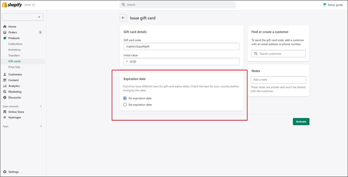
Task: Click the Find or create a customer heading
Action: pos(270,32)
